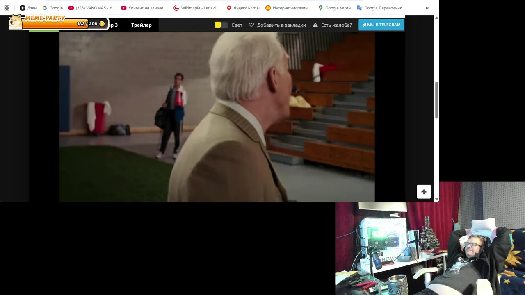Click the warning triangle complaint icon
This screenshot has height=295, width=525.
(315, 25)
